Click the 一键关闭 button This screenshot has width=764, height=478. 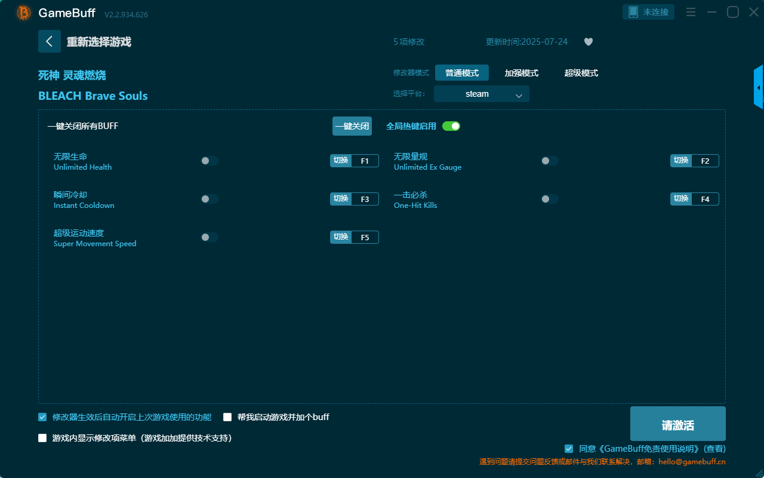(x=352, y=126)
